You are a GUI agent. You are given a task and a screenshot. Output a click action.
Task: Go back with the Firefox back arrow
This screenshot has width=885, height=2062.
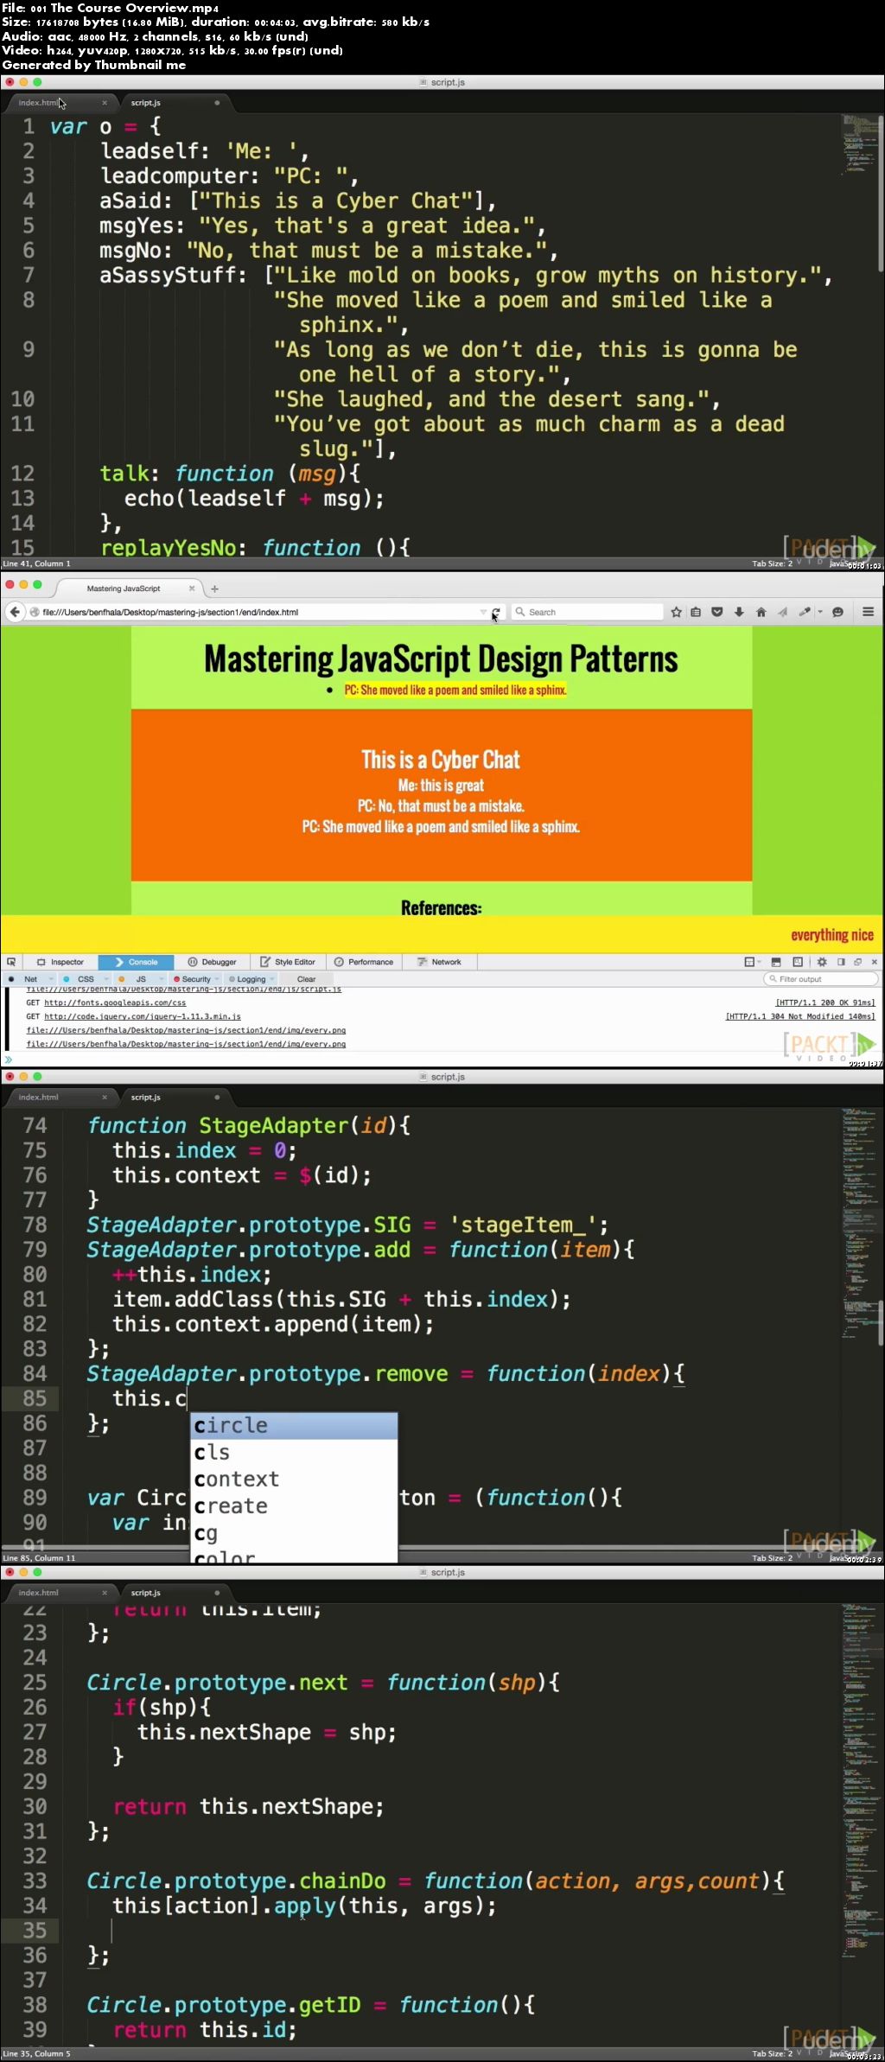click(x=14, y=612)
